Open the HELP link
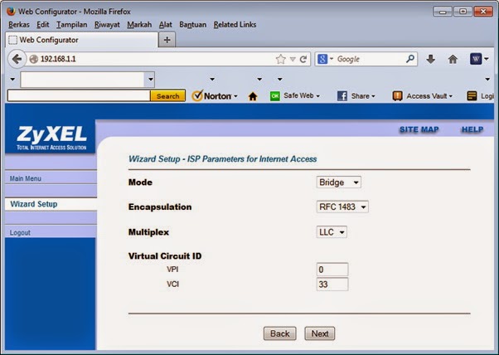This screenshot has height=355, width=499. pos(472,129)
